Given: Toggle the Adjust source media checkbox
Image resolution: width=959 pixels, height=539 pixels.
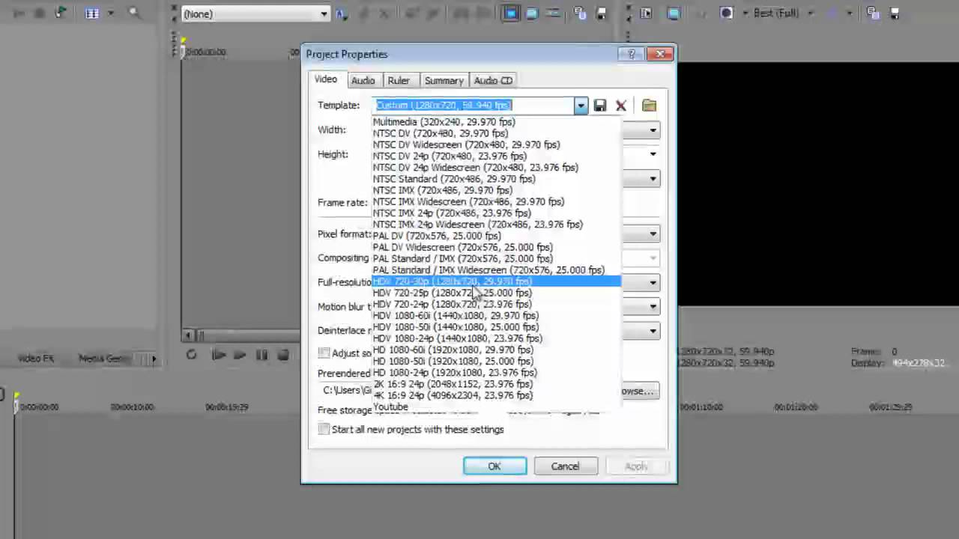Looking at the screenshot, I should (x=324, y=353).
